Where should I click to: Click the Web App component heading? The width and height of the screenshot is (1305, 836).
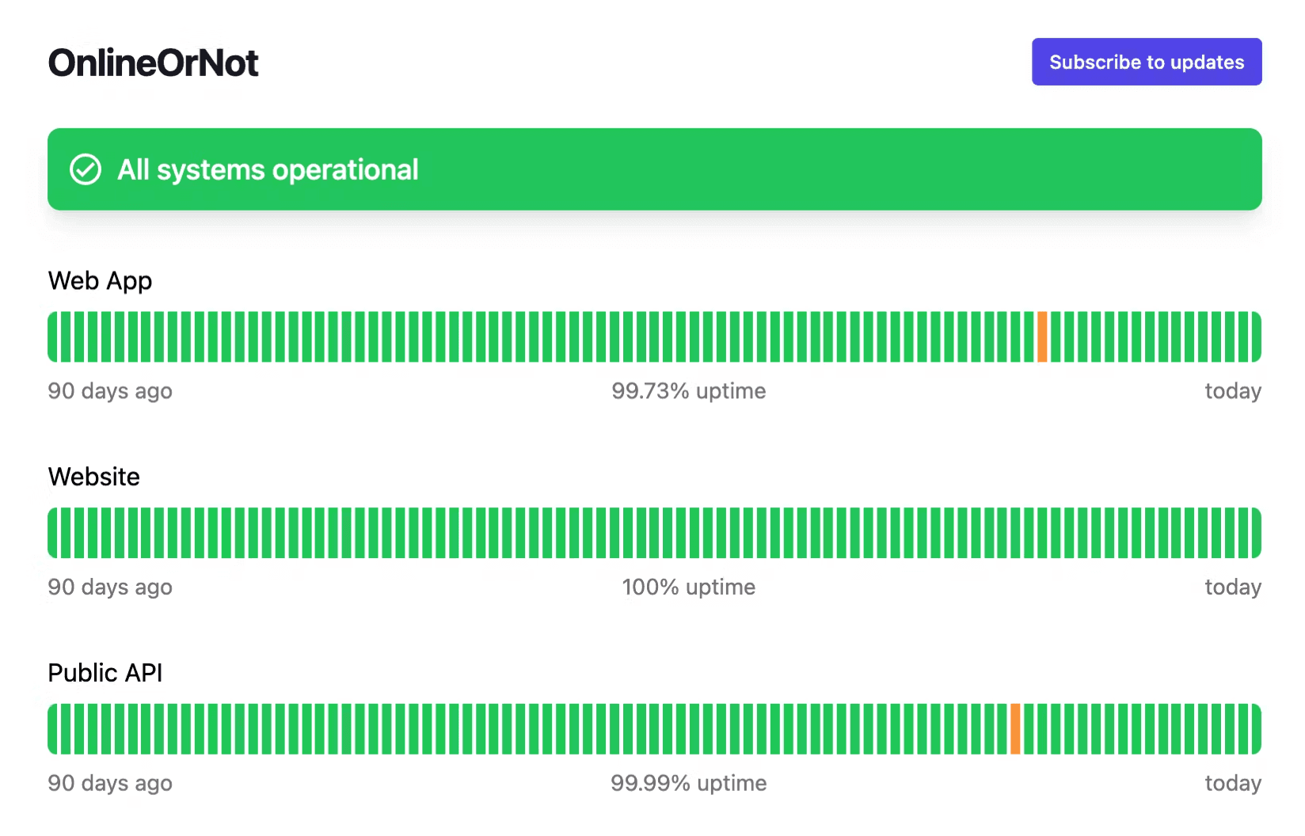[x=100, y=281]
